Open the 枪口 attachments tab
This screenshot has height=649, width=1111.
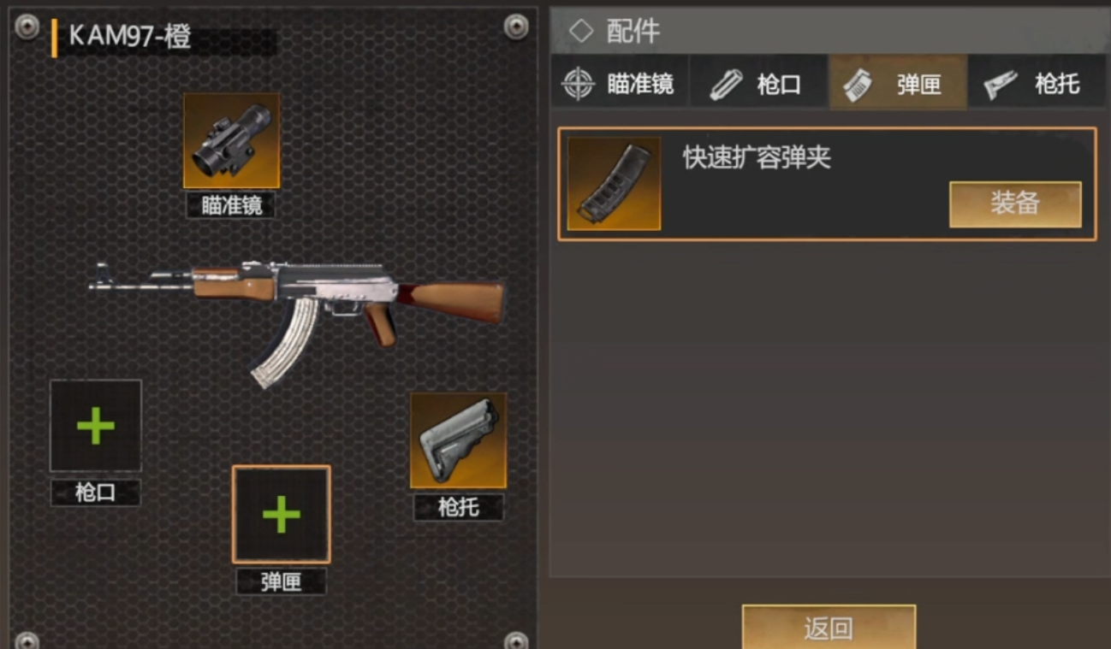[758, 84]
